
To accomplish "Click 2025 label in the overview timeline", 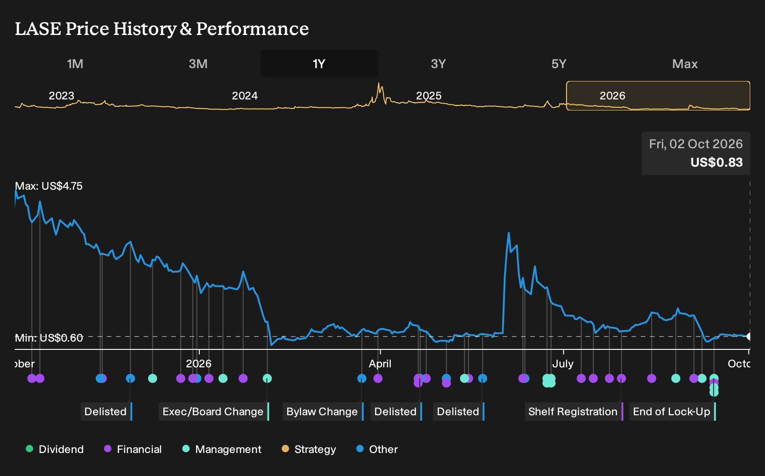I will (x=429, y=96).
